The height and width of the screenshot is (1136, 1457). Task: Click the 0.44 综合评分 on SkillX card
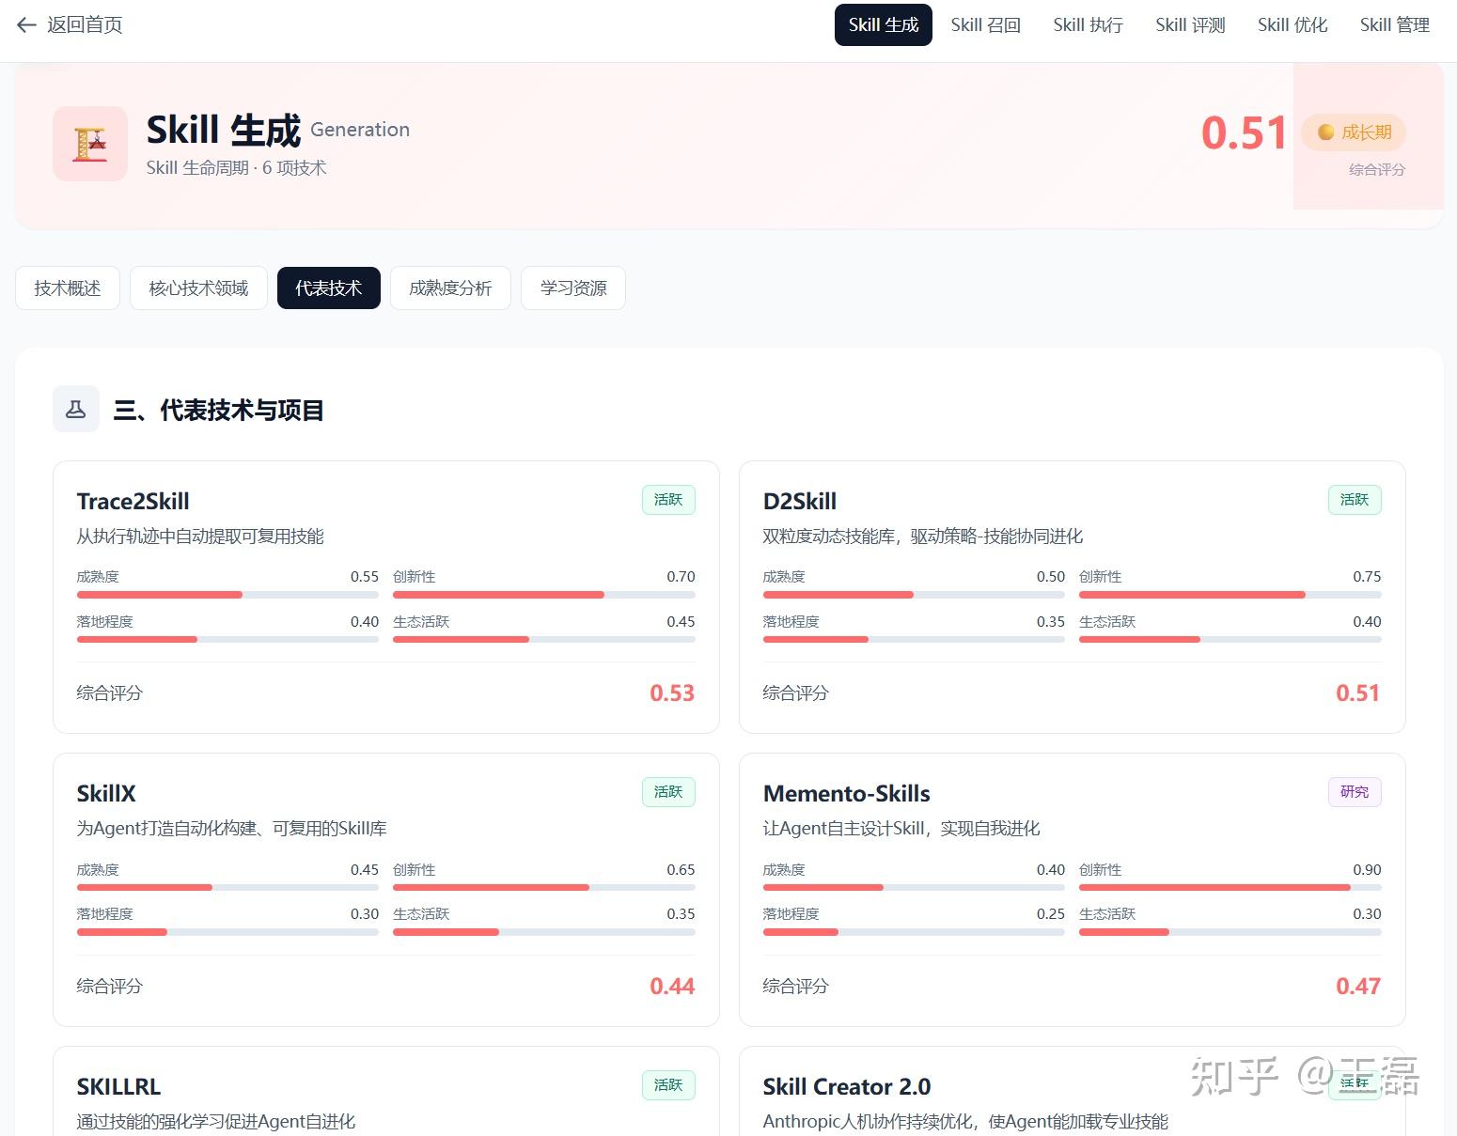[672, 987]
